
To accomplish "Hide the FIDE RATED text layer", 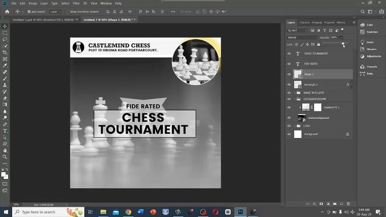I will click(x=289, y=64).
